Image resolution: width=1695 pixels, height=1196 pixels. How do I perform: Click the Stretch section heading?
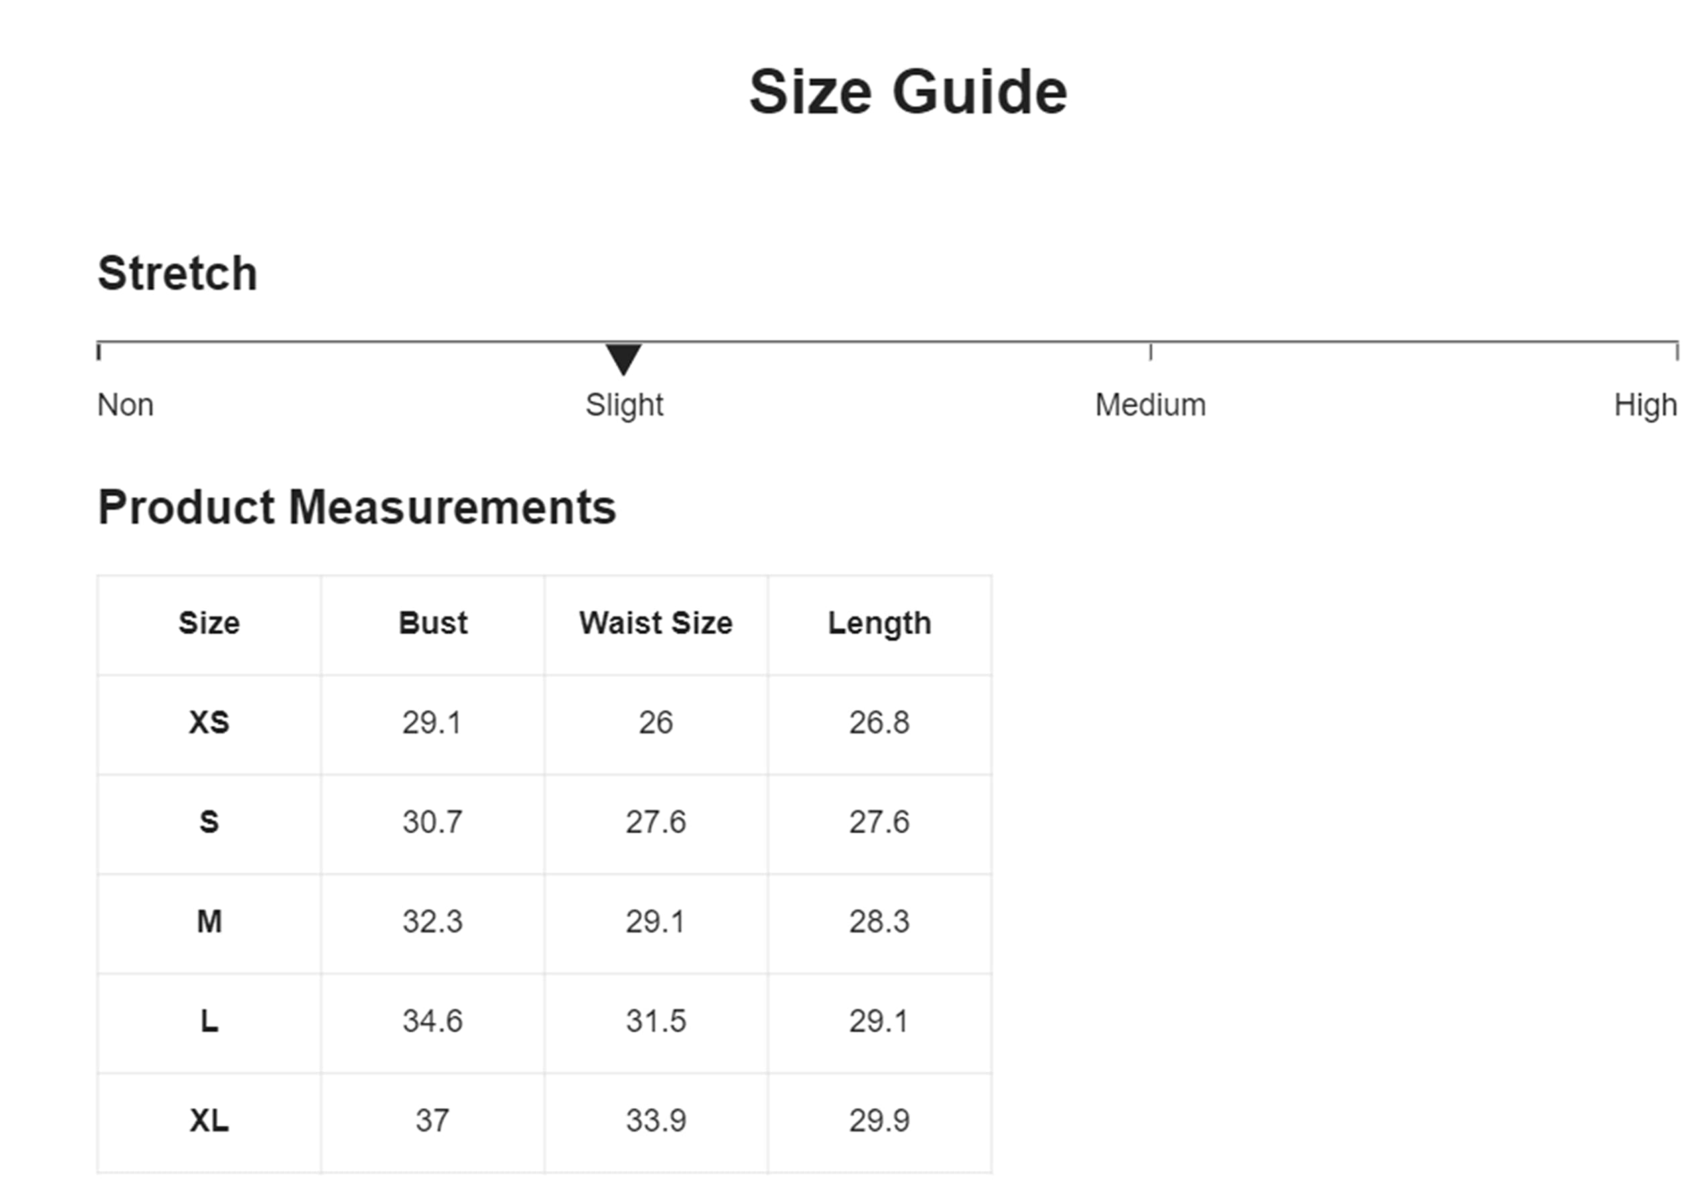pyautogui.click(x=177, y=273)
